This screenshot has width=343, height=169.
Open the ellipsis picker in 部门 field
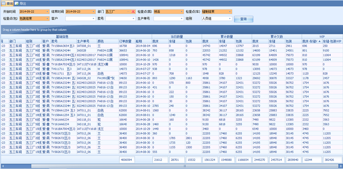pyautogui.click(x=128, y=12)
